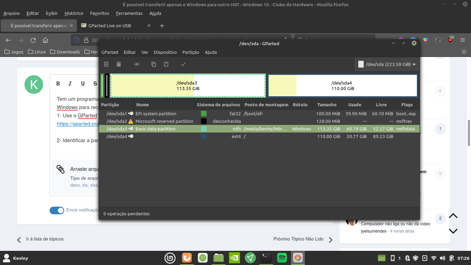Toggle bold formatting in the forum editor

click(58, 84)
